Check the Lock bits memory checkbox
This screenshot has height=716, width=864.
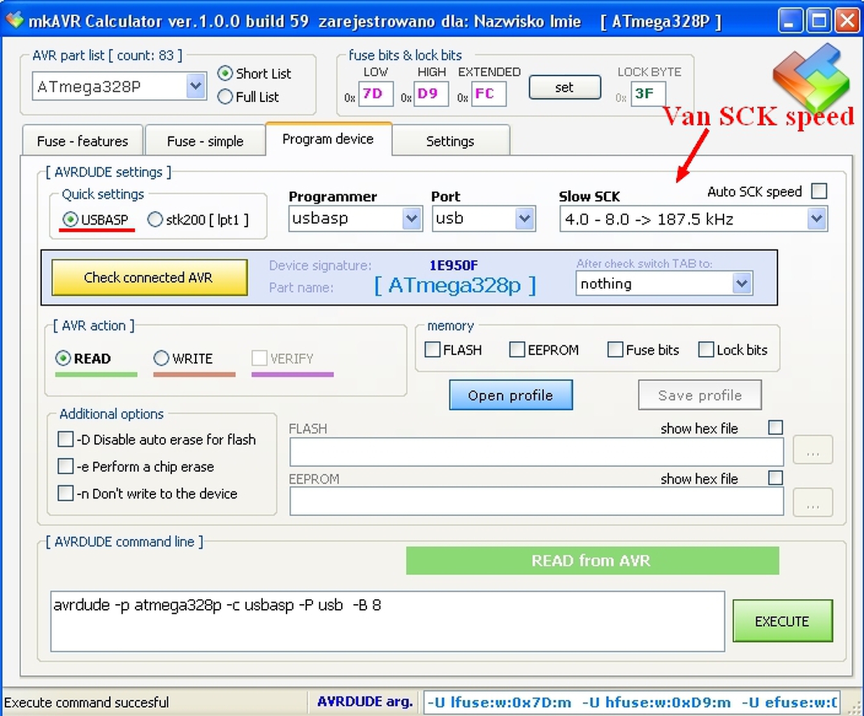pyautogui.click(x=706, y=349)
